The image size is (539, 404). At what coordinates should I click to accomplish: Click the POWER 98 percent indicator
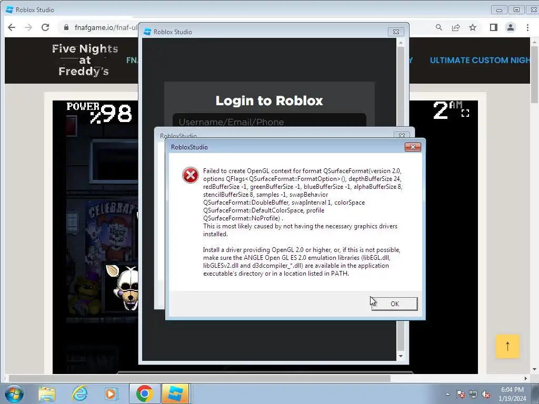[x=99, y=113]
